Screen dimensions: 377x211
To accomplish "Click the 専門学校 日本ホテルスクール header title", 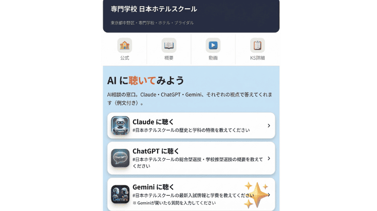I will click(154, 9).
